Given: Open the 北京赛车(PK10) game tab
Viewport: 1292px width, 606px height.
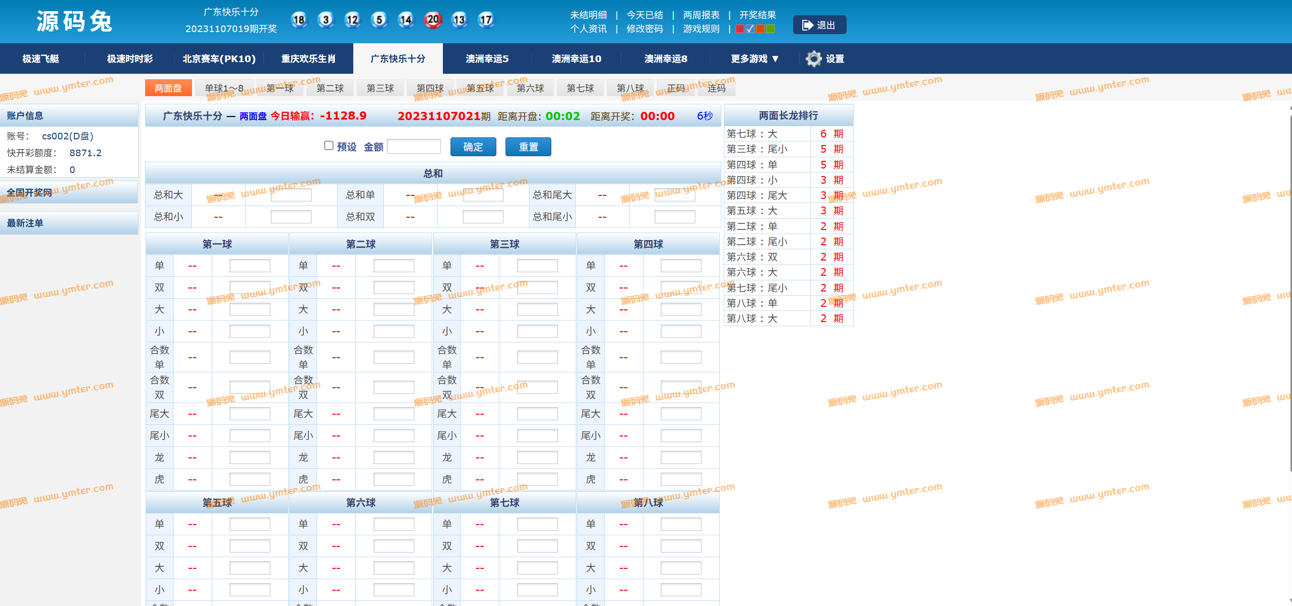Looking at the screenshot, I should click(219, 59).
